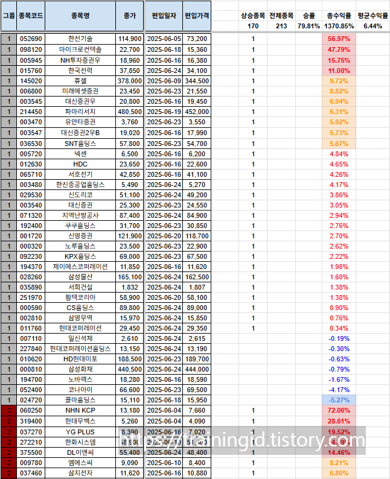Click the 한진중공업홀딩스 name cell
This screenshot has height=479, width=390.
tap(80, 185)
